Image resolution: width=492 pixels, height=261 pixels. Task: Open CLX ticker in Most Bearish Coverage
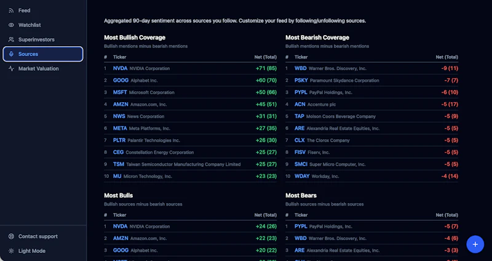click(x=300, y=140)
